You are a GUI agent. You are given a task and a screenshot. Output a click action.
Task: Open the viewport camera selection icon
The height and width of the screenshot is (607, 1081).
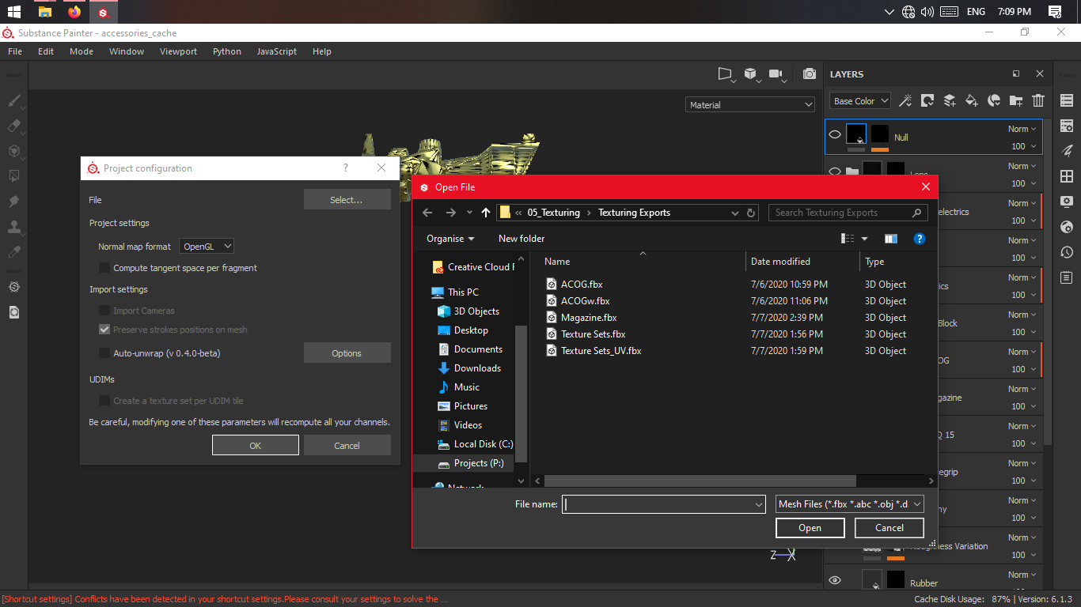(776, 74)
